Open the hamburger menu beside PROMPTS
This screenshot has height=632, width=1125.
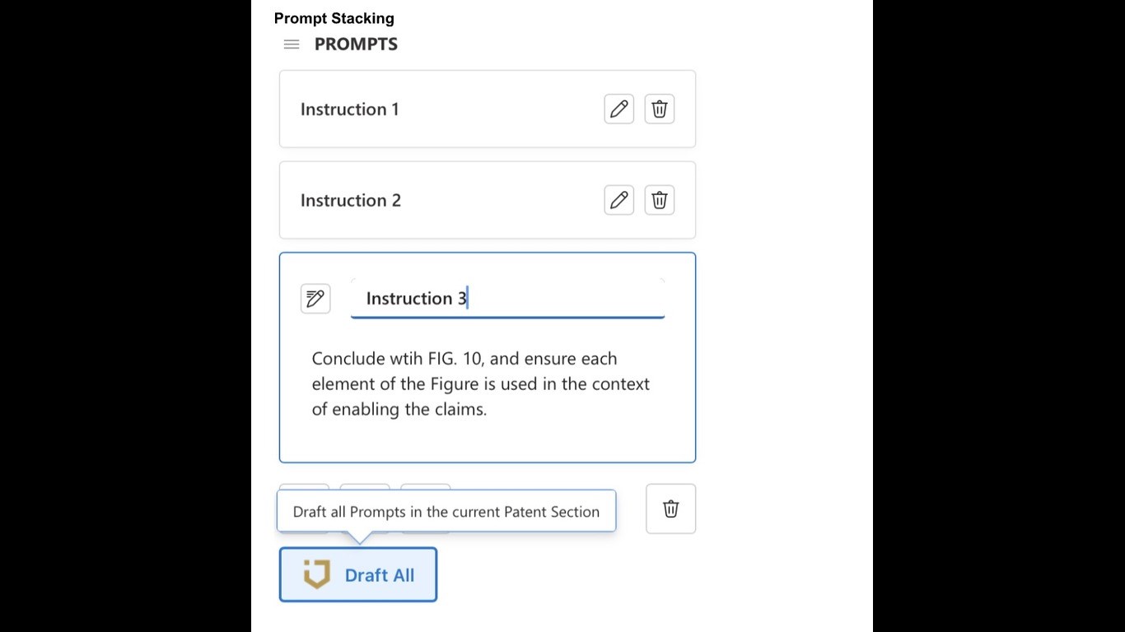292,44
